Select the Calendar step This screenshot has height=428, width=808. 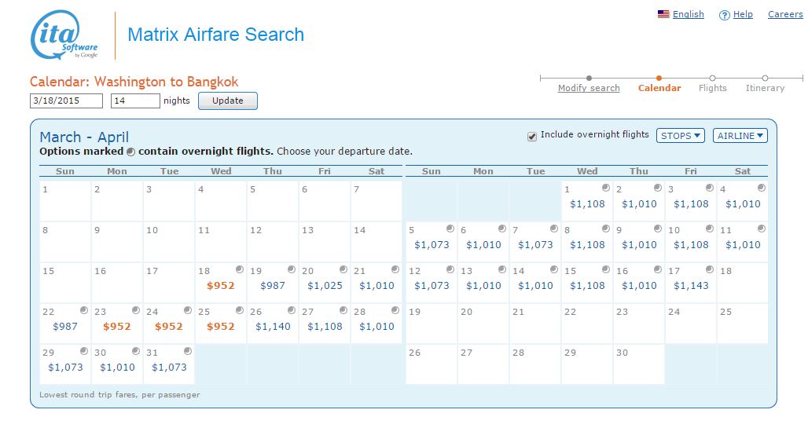tap(659, 88)
